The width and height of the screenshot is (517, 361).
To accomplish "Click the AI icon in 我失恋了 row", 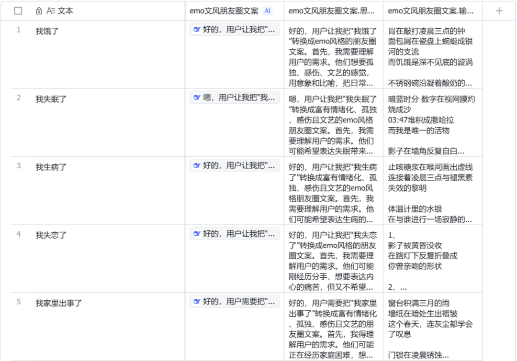I will click(x=197, y=233).
